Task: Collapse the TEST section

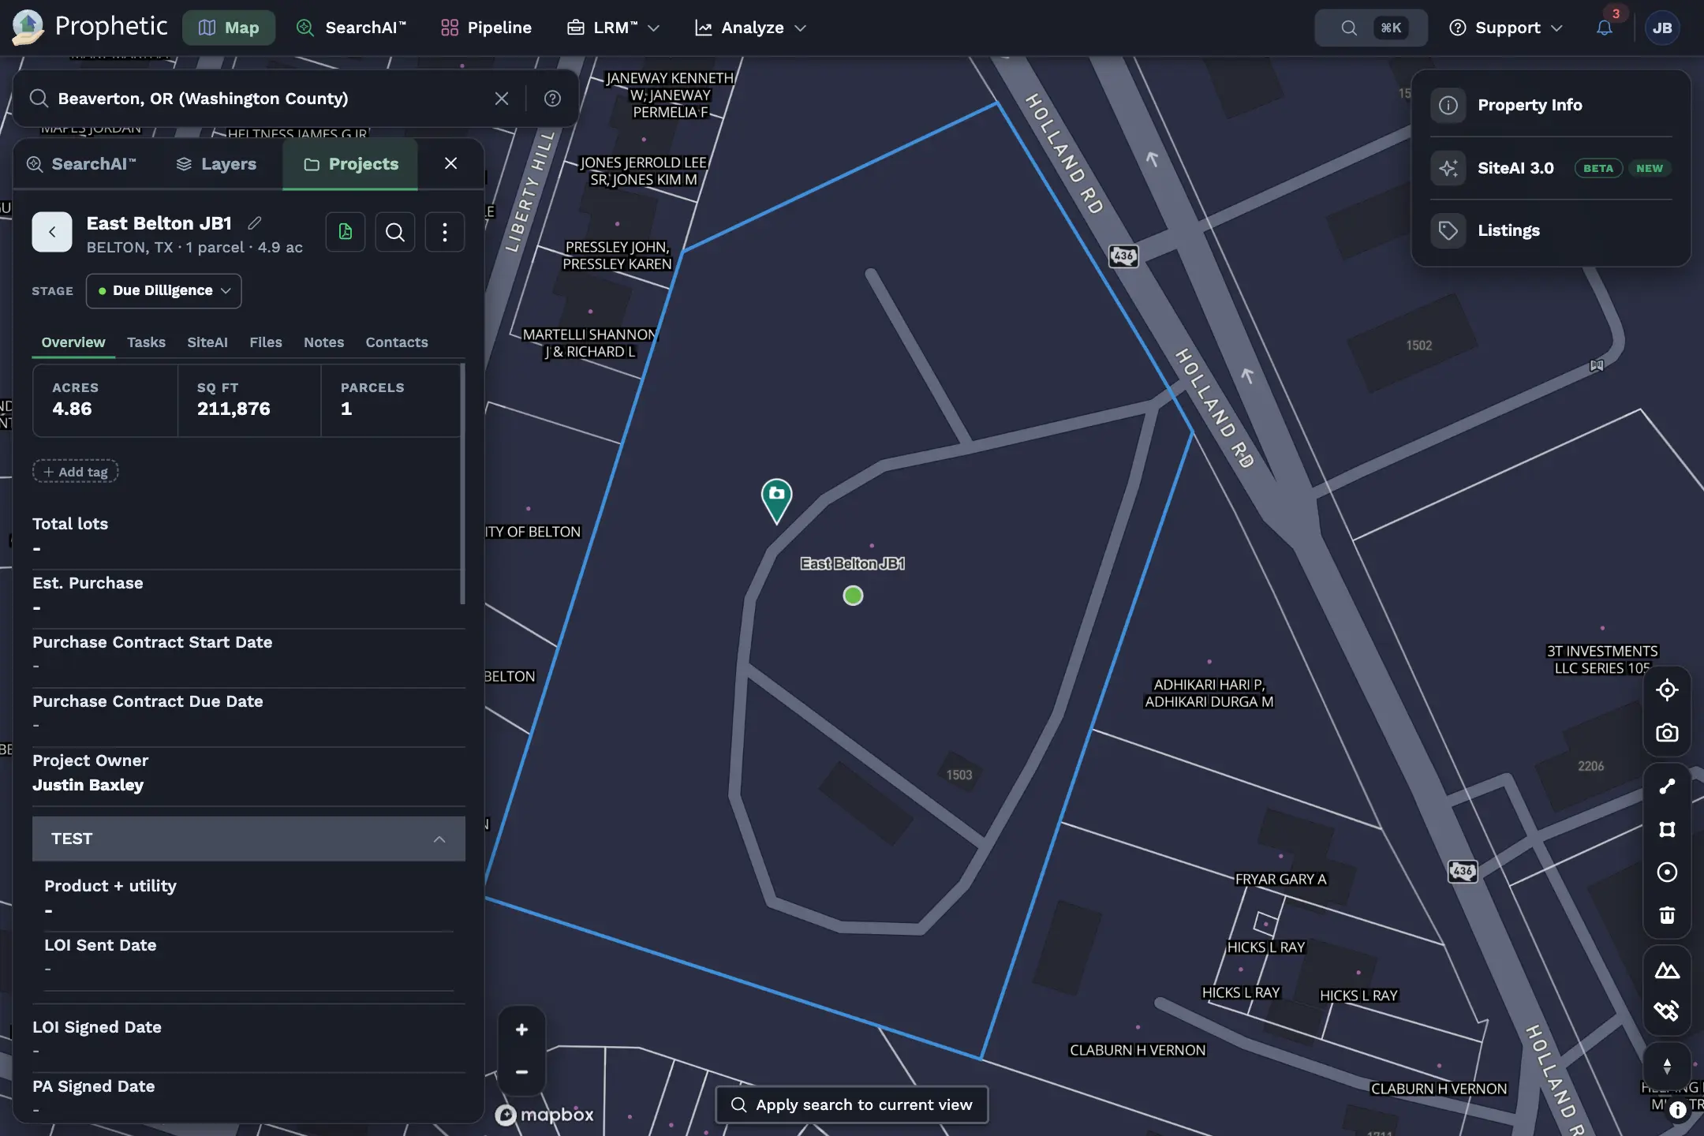Action: pos(248,839)
